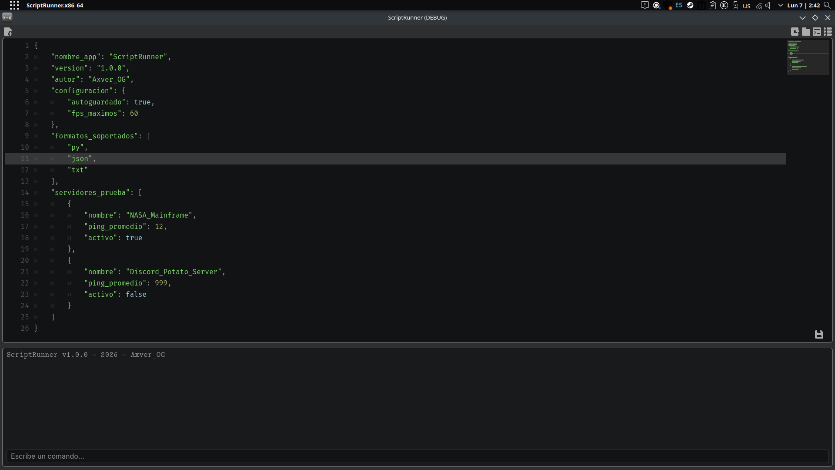Screen dimensions: 835x470
Task: Open the us keyboard layout selector
Action: (747, 6)
